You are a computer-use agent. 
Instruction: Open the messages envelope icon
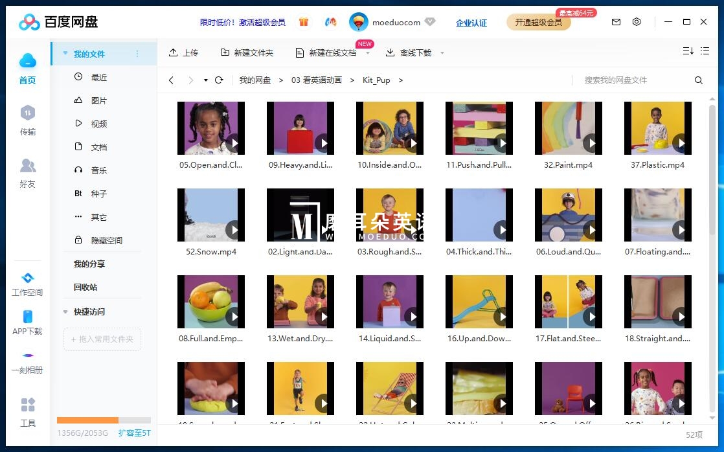(x=616, y=21)
